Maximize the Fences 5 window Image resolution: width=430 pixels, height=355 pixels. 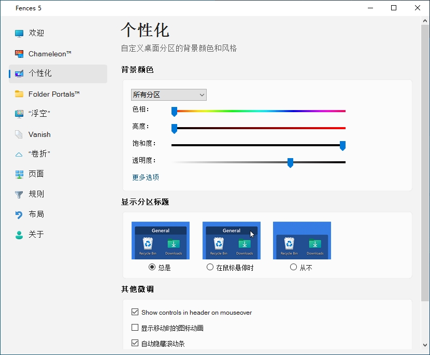394,8
